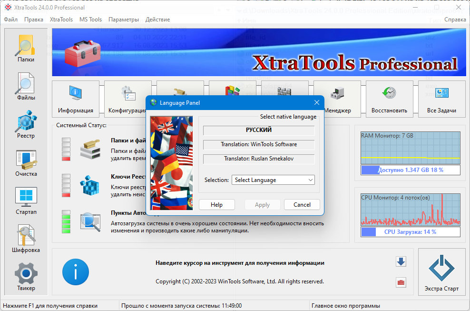Cancel the Language Panel dialog

tap(302, 205)
